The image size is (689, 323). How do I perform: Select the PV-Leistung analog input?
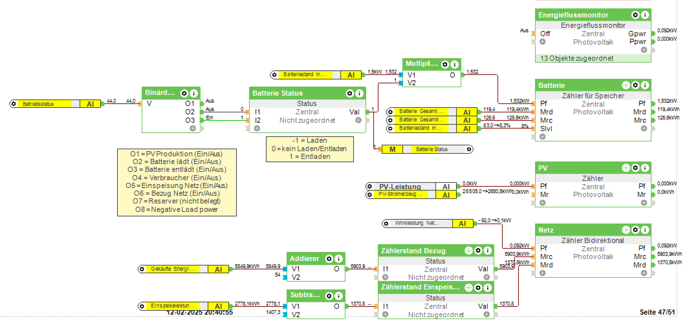(411, 186)
